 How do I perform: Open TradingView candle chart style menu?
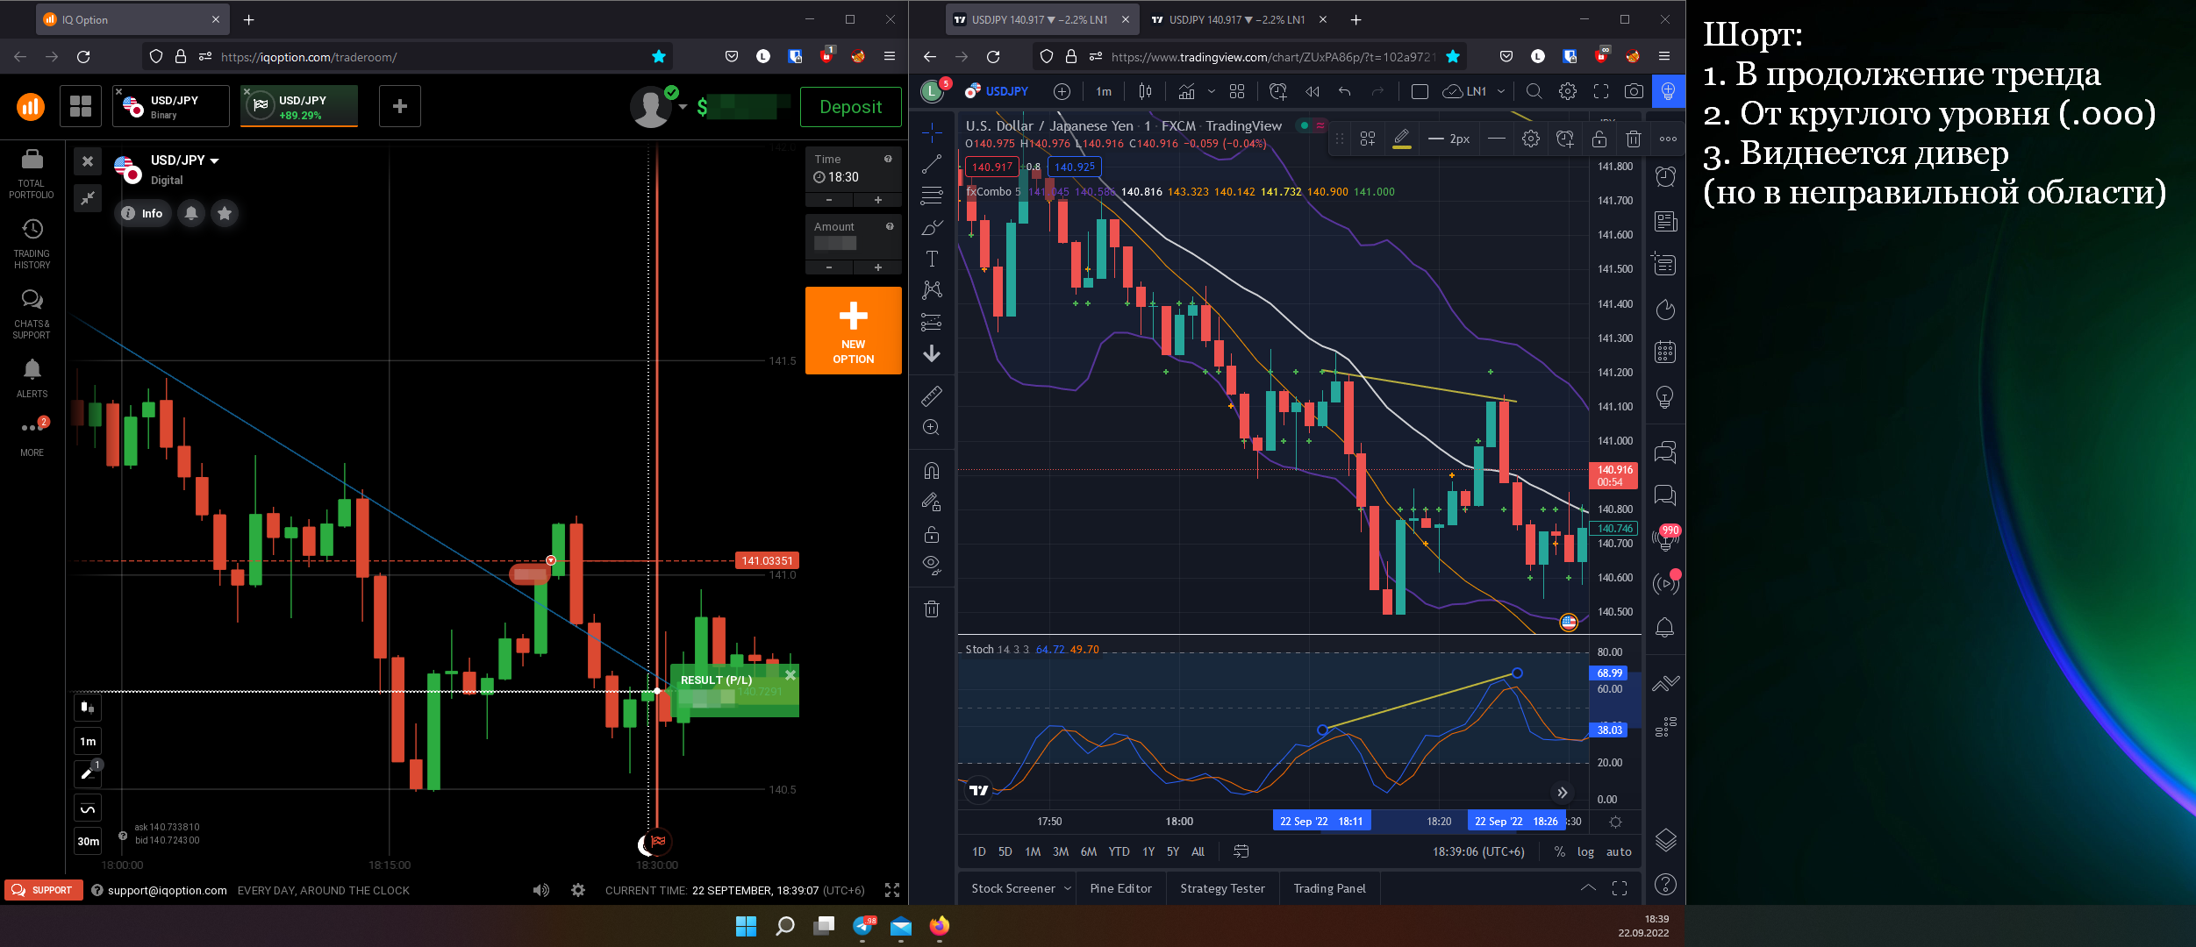[x=1145, y=91]
